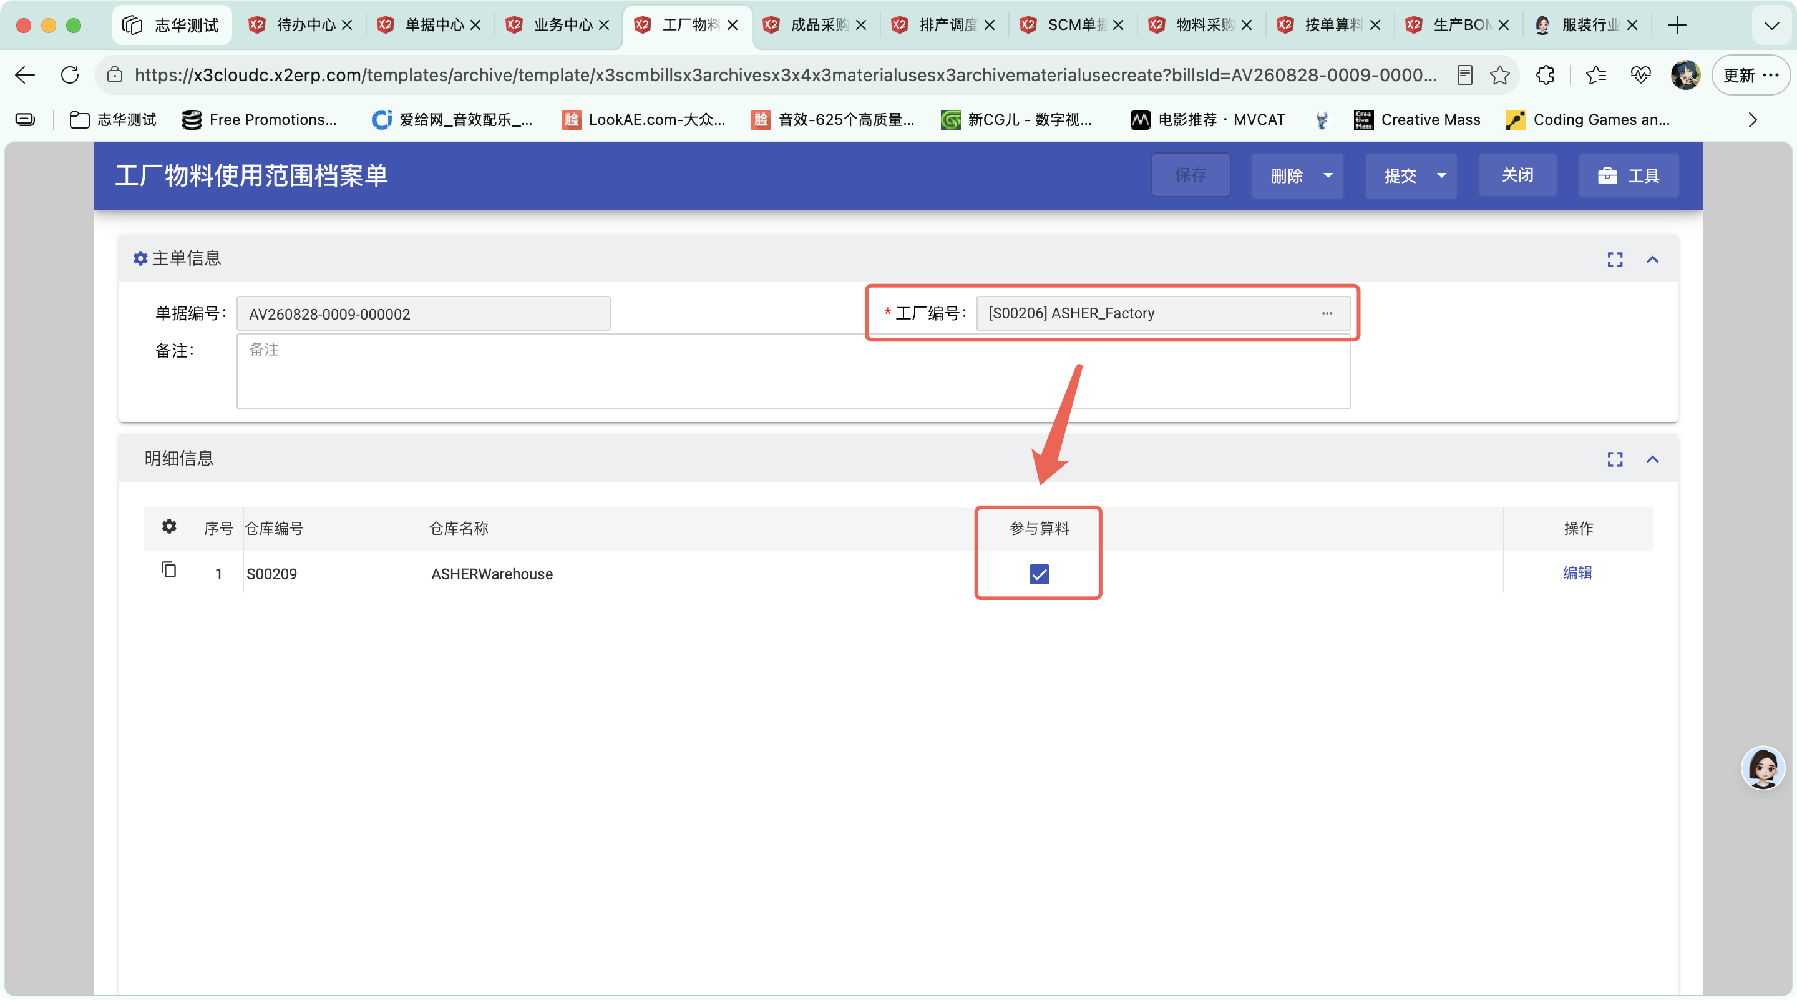This screenshot has width=1797, height=1000.
Task: Collapse the 主单信息 section
Action: (x=1652, y=260)
